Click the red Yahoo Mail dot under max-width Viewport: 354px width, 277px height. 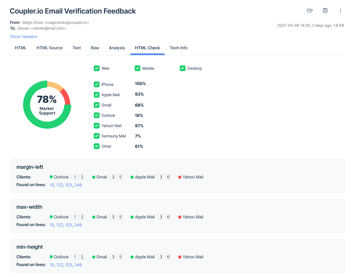(180, 217)
